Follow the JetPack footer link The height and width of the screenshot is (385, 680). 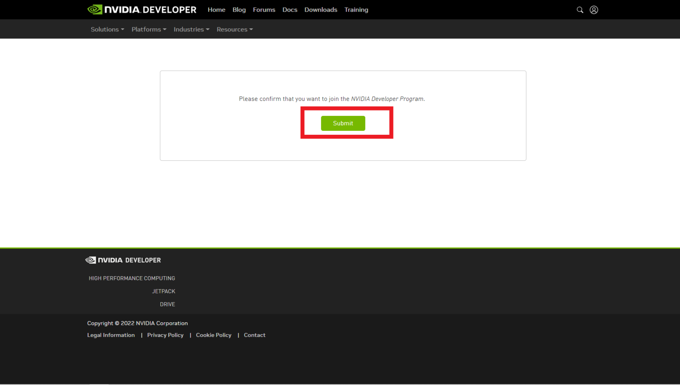click(x=164, y=291)
